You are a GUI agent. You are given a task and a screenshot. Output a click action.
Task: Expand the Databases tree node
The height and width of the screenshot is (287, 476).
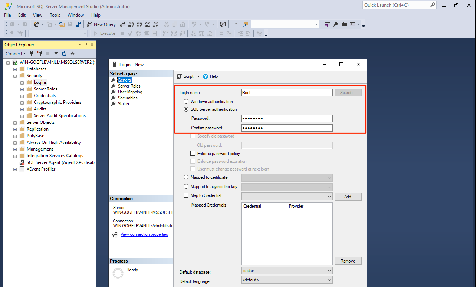(15, 69)
